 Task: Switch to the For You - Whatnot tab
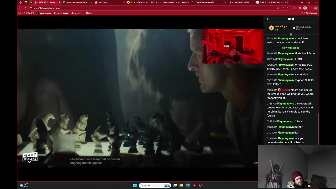tap(142, 2)
